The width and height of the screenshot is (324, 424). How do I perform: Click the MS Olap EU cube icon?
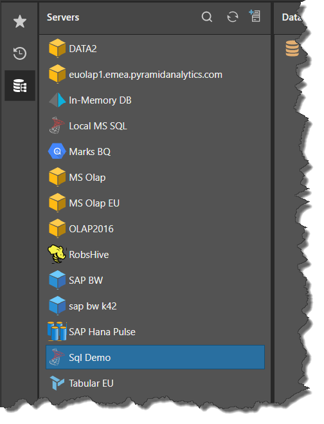coord(57,203)
